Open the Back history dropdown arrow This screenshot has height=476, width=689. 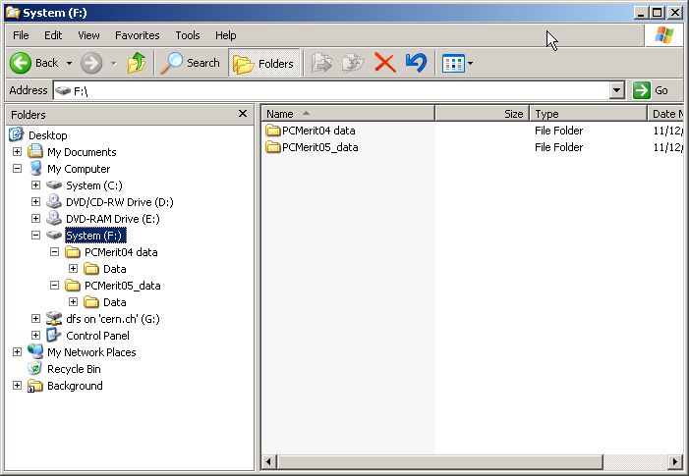[69, 64]
